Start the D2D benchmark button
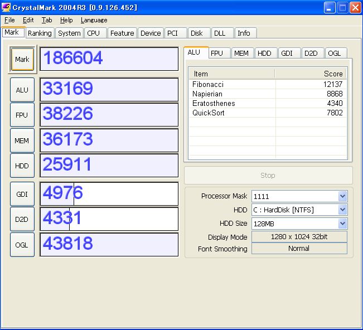Viewport: 363px width, 330px height. pyautogui.click(x=22, y=219)
